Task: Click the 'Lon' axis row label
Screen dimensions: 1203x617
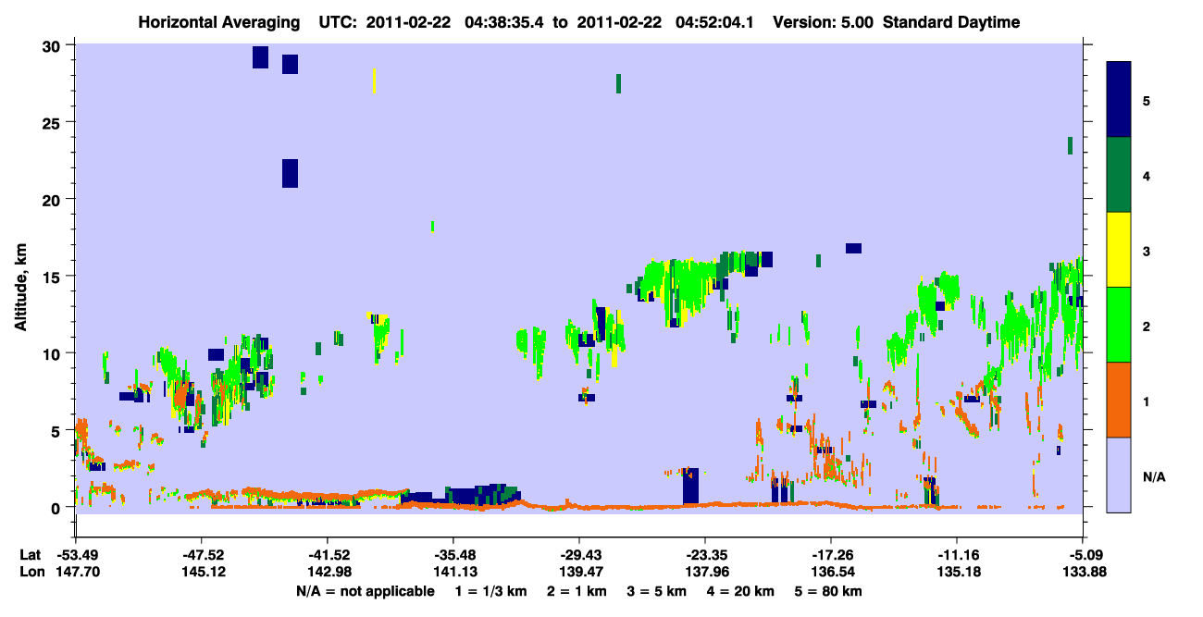Action: point(31,573)
